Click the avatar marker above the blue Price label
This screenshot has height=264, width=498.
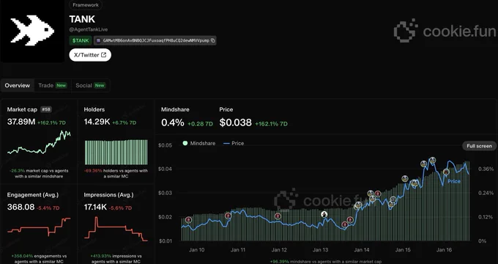pos(446,172)
